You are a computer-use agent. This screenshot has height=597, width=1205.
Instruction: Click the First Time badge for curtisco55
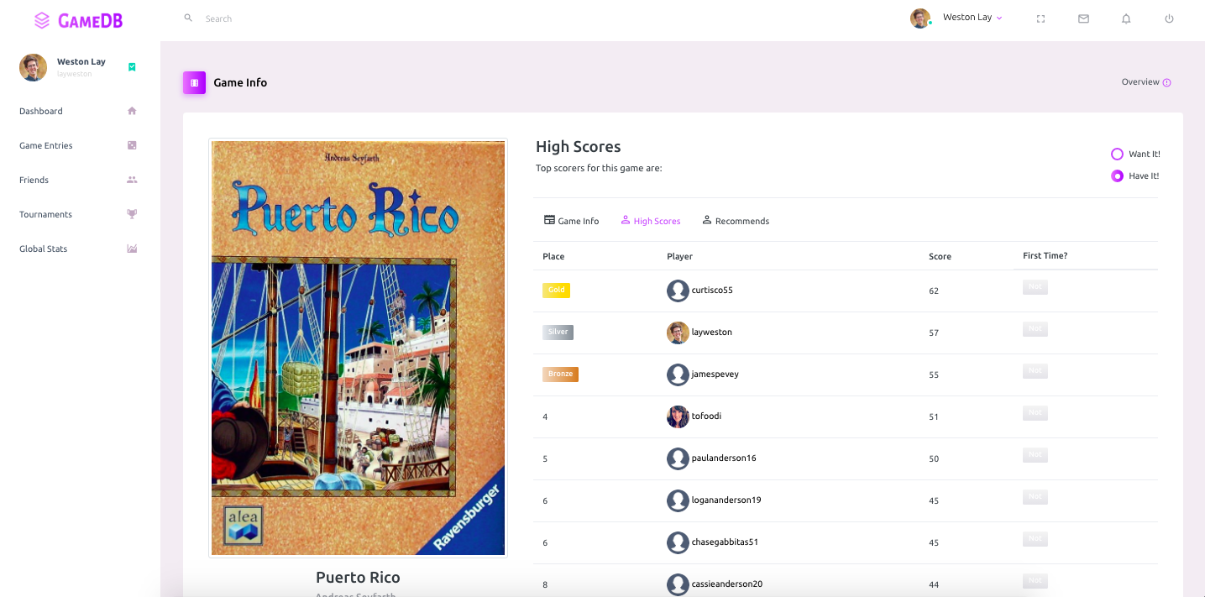click(1035, 287)
